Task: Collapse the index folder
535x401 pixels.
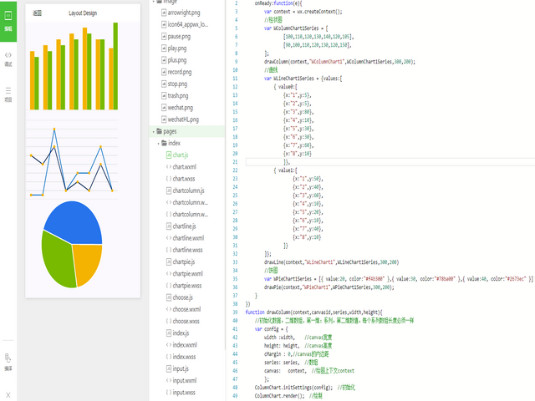Action: 158,144
